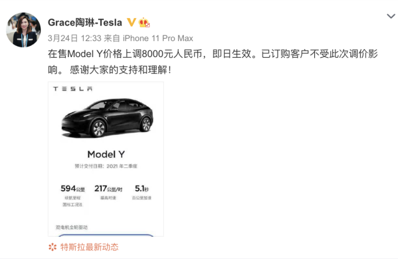
Task: Open the 特斯拉最新动态 topic link
Action: 89,247
